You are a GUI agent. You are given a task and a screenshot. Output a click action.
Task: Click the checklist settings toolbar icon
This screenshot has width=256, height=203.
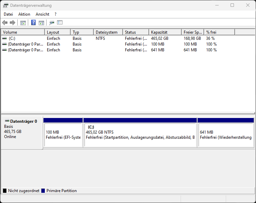(x=60, y=22)
